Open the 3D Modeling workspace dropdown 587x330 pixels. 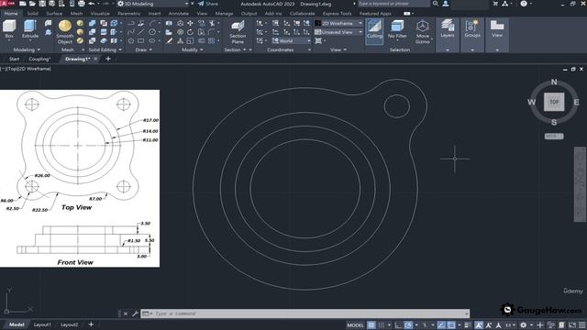click(x=153, y=4)
